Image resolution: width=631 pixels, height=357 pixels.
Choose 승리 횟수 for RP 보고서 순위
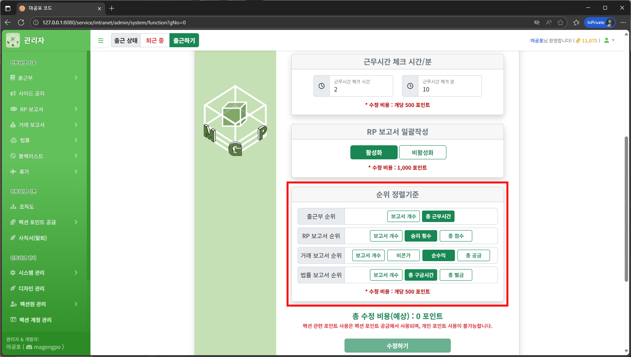[421, 236]
